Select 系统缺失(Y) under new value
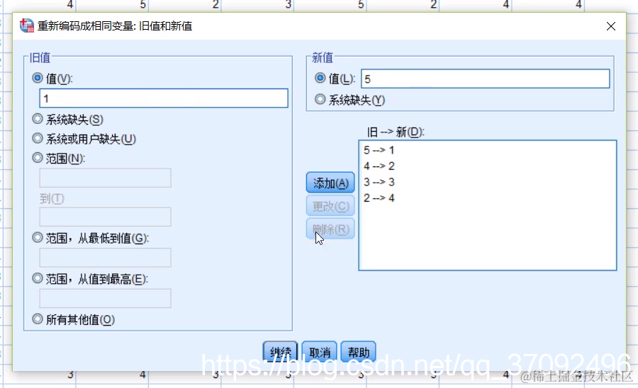This screenshot has width=638, height=388. 320,99
